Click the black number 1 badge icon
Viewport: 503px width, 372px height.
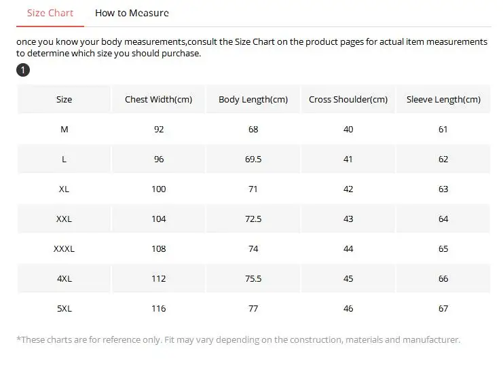click(22, 71)
